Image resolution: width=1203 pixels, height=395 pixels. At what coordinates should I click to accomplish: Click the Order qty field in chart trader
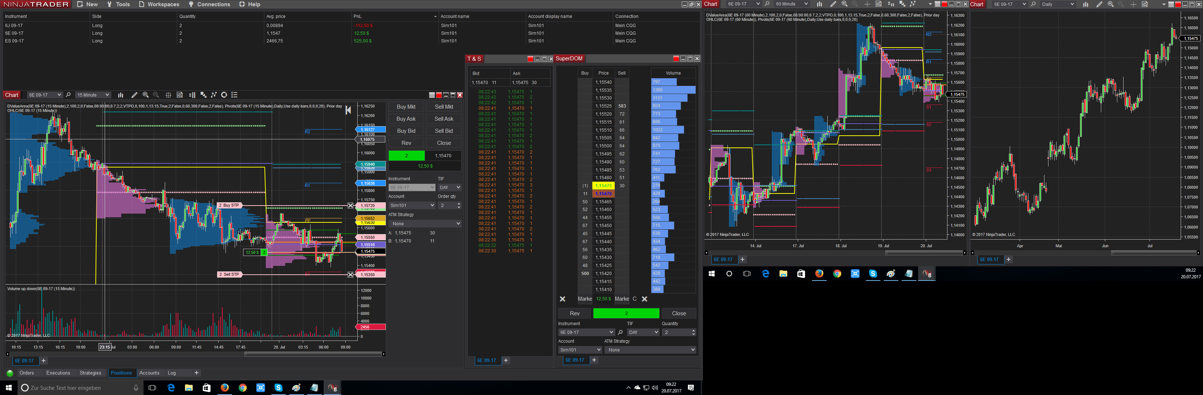tap(450, 206)
